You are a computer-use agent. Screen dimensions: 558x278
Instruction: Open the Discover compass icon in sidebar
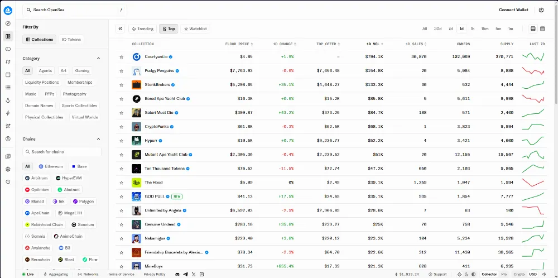click(x=8, y=23)
